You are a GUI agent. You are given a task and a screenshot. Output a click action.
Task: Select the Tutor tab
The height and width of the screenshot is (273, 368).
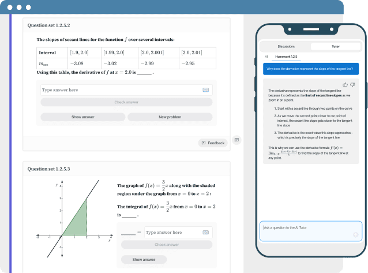(x=335, y=46)
